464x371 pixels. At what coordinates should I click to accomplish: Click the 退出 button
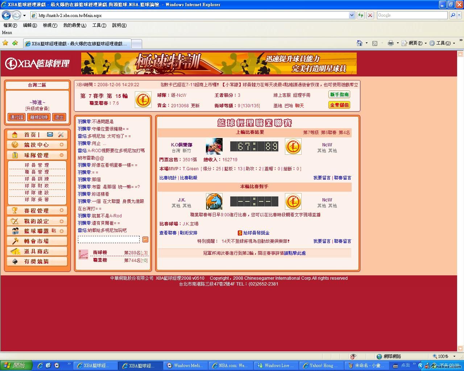click(59, 117)
